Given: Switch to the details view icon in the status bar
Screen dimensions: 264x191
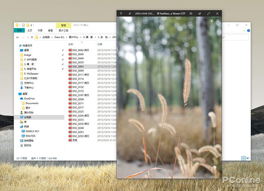Looking at the screenshot, I should click(243, 158).
